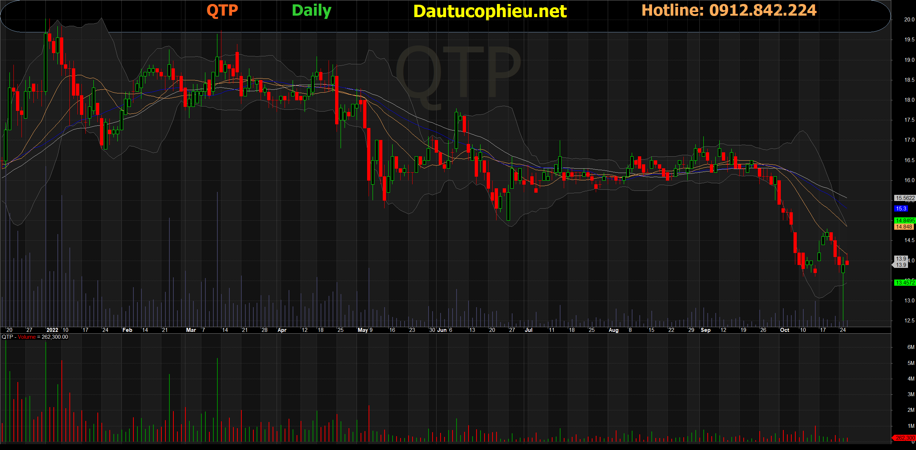Click the orange 14.848 price tag
The image size is (916, 450).
(x=904, y=227)
